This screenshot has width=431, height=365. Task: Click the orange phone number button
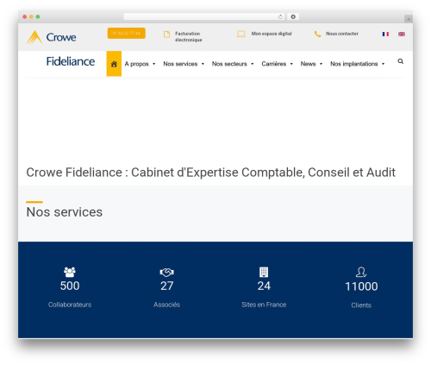click(127, 33)
